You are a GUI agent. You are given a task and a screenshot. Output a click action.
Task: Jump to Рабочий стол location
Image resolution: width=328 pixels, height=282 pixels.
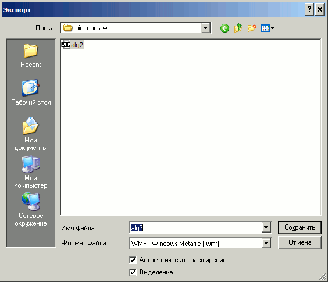[x=31, y=92]
